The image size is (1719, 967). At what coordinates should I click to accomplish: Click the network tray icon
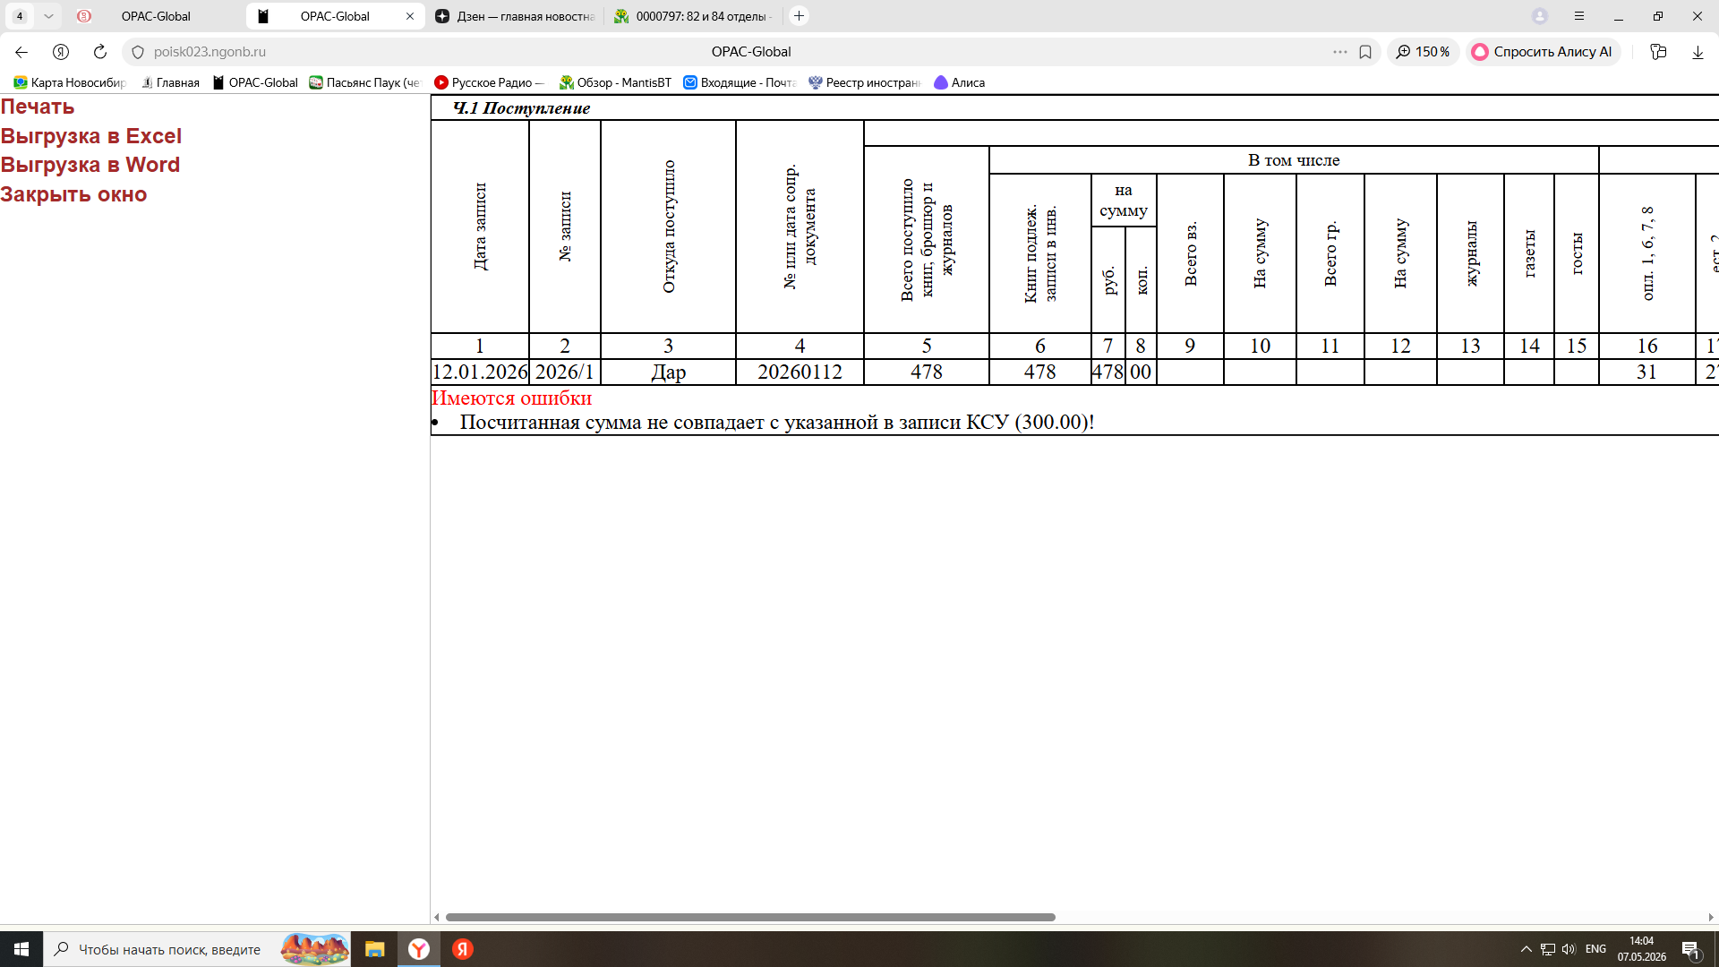[x=1547, y=949]
